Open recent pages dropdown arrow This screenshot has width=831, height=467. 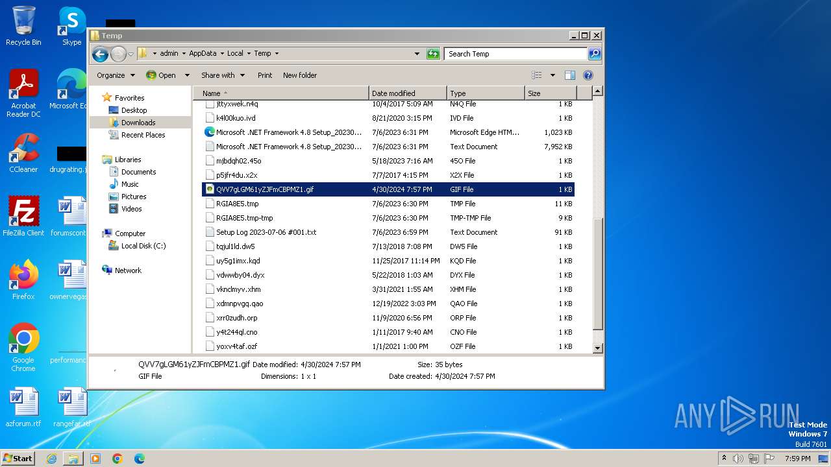coord(130,54)
